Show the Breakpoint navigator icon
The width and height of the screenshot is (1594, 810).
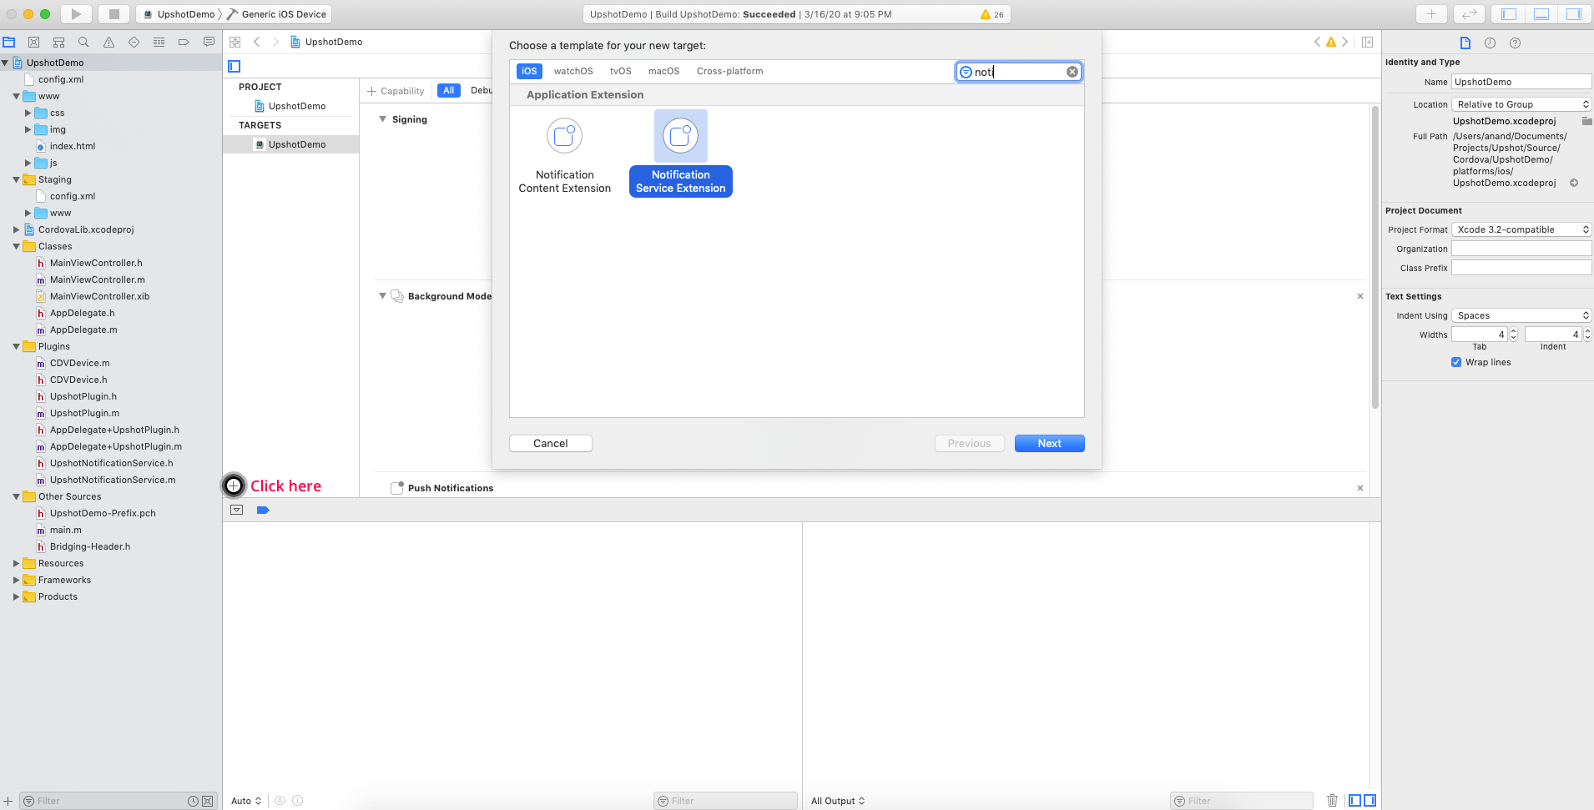184,42
